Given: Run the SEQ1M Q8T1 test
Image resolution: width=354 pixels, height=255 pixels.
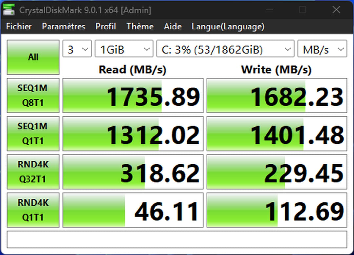Looking at the screenshot, I should tap(33, 95).
